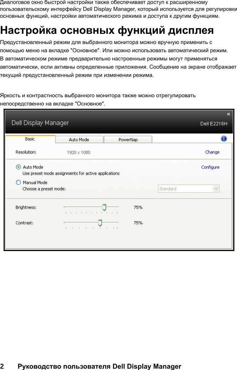The image size is (237, 370).
Task: Switch to the PowerNap tab
Action: pyautogui.click(x=128, y=139)
